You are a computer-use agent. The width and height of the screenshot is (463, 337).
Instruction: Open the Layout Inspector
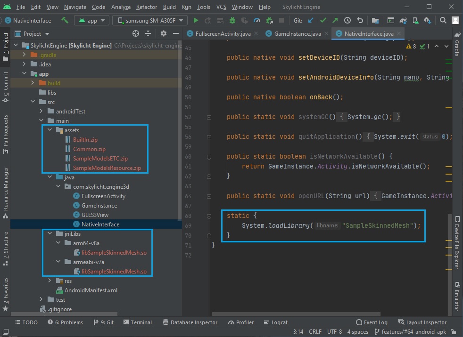[422, 322]
